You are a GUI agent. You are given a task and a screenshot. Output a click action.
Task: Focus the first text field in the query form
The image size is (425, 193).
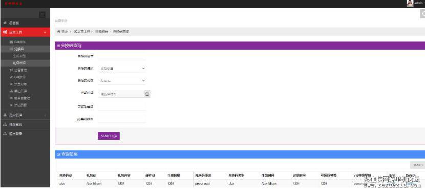[x=122, y=56]
